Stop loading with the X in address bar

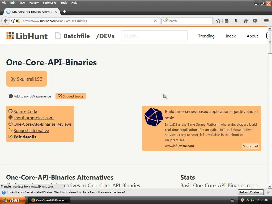[x=155, y=21]
